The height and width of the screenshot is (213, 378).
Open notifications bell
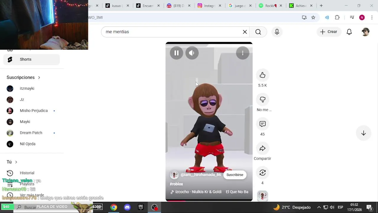[349, 32]
